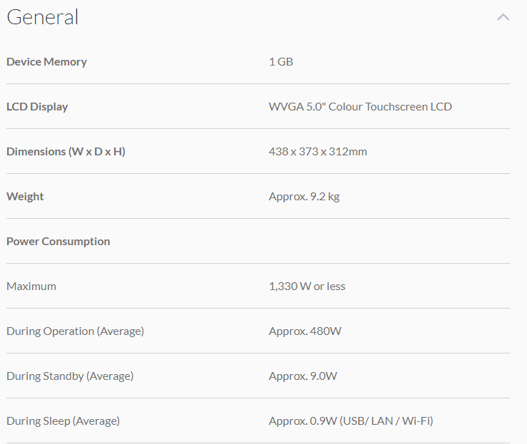The width and height of the screenshot is (527, 444).
Task: Select the 1 GB memory value
Action: (x=281, y=62)
